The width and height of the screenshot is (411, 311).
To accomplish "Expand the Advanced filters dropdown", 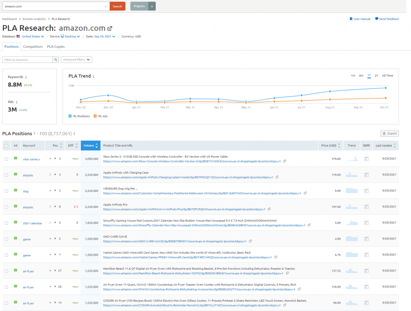I will click(x=76, y=60).
